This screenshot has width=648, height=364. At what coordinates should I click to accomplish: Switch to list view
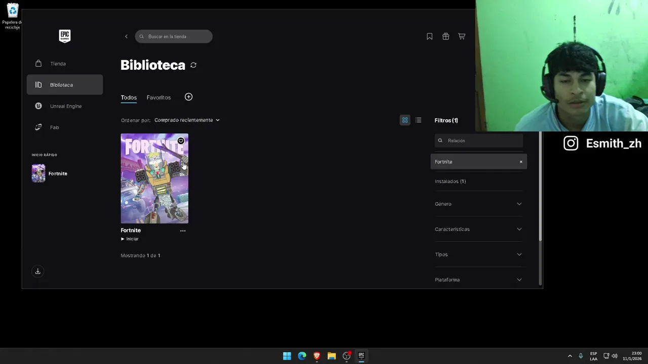point(418,120)
